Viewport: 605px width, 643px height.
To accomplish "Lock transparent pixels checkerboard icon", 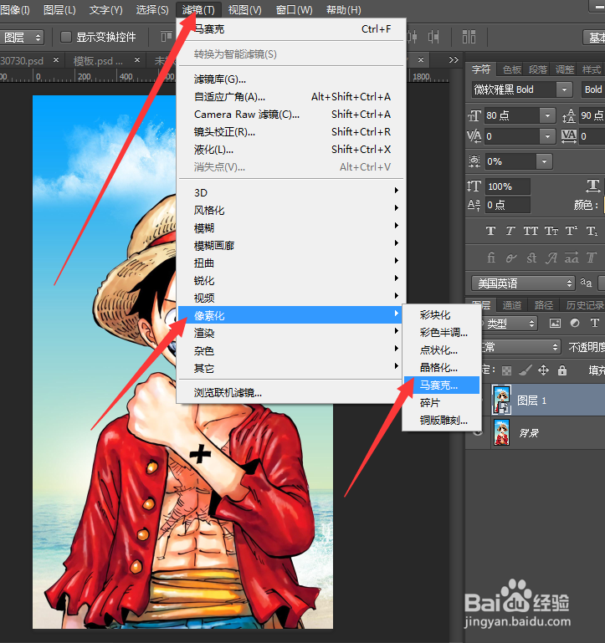I will (507, 370).
